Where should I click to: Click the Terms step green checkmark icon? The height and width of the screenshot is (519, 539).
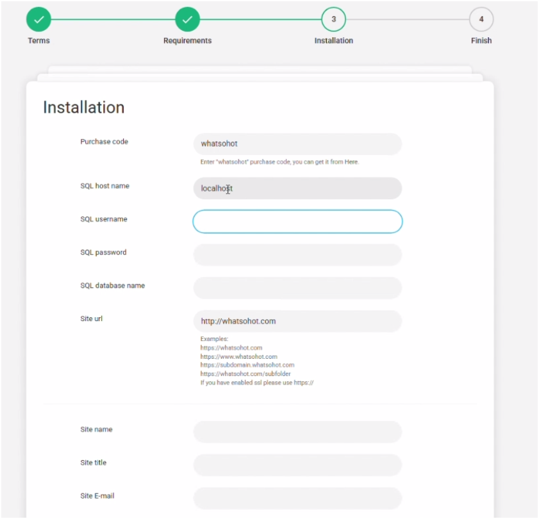tap(38, 19)
